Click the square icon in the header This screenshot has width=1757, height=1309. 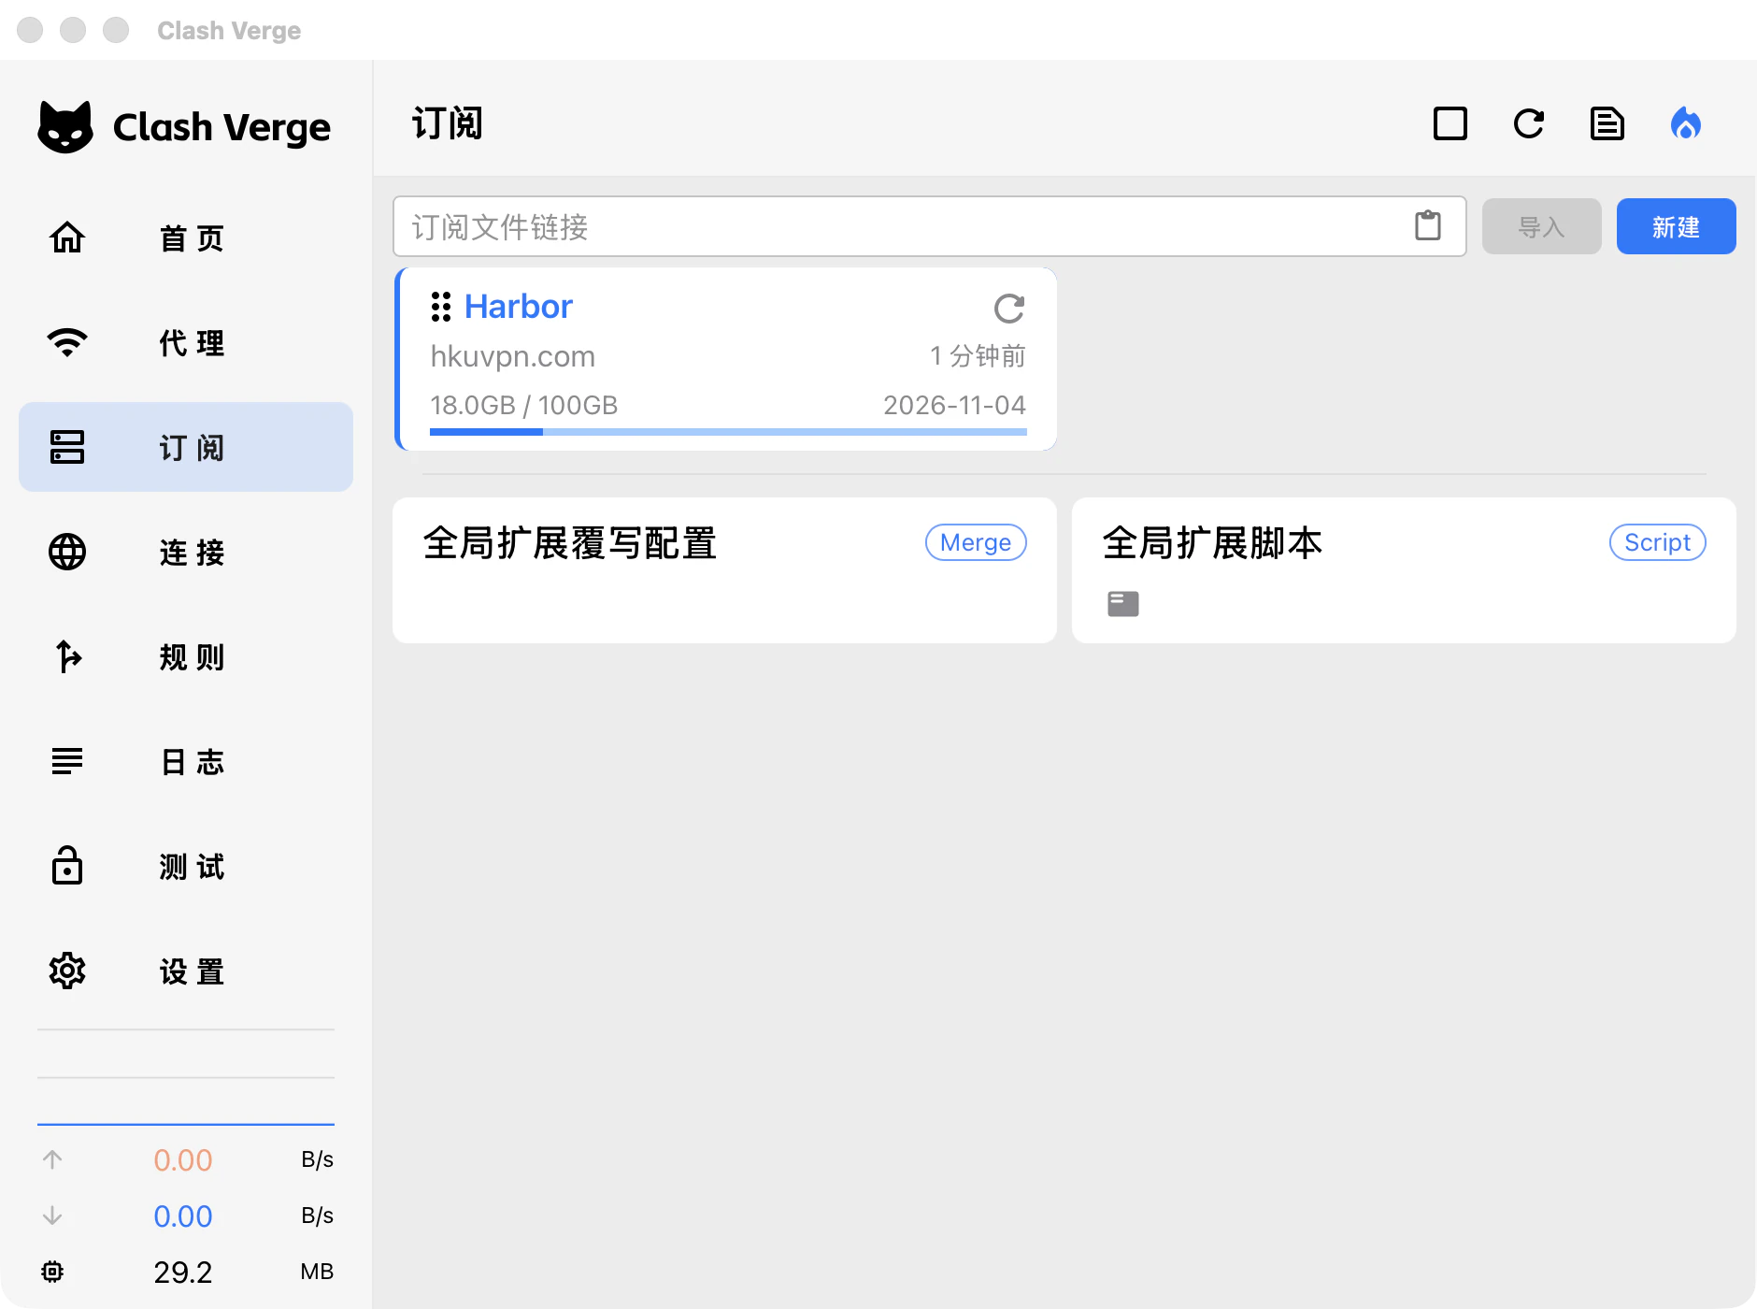(1450, 123)
